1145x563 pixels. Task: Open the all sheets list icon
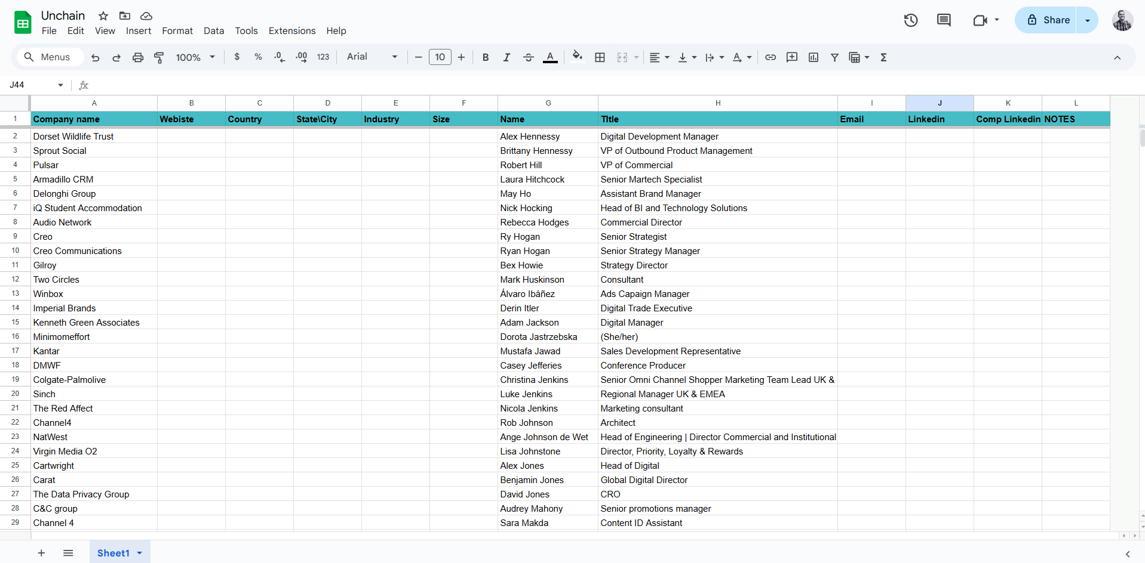point(68,553)
